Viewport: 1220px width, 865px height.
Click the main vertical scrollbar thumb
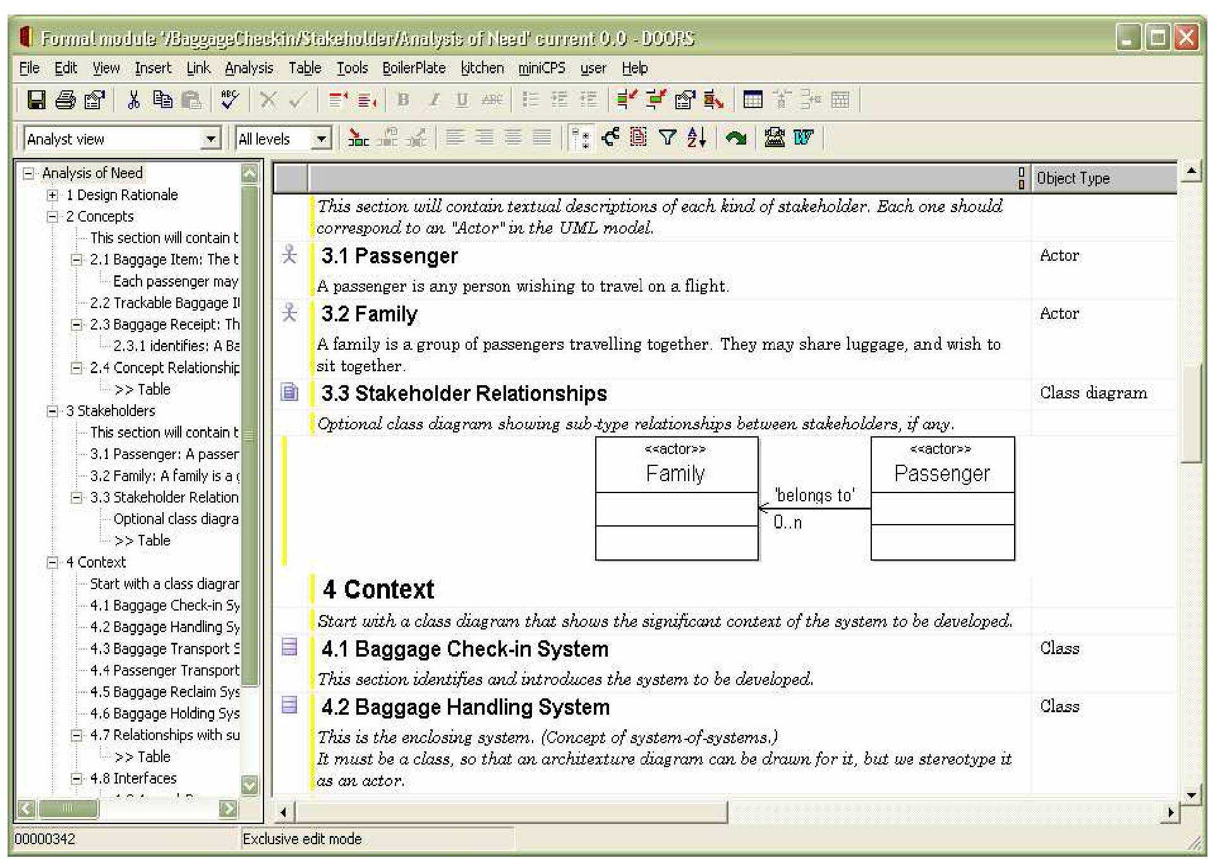point(1190,412)
